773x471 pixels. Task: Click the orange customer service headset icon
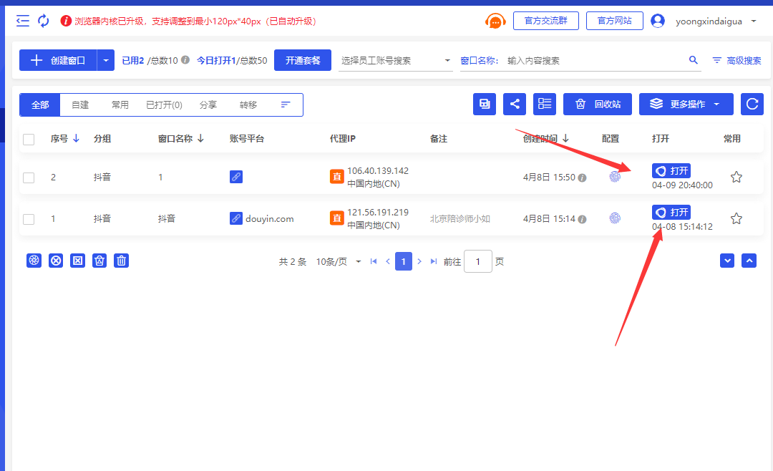pos(495,21)
